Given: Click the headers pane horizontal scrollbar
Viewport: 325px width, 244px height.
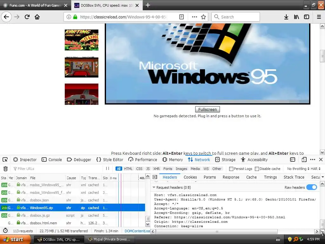Looking at the screenshot, I should [x=216, y=232].
